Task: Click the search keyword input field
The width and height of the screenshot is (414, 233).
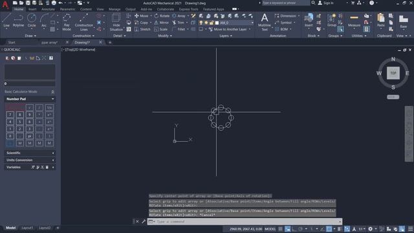Action: pyautogui.click(x=285, y=3)
